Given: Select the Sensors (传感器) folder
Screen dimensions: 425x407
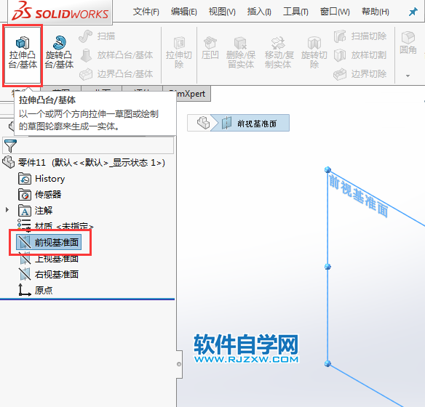Looking at the screenshot, I should [x=40, y=195].
